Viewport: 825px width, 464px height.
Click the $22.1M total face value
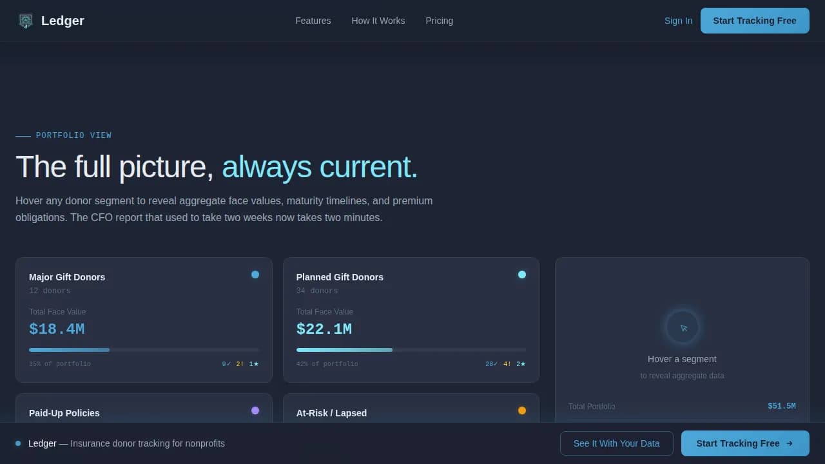[x=324, y=329]
